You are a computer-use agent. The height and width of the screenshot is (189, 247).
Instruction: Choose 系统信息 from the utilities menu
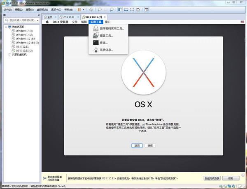tap(108, 50)
